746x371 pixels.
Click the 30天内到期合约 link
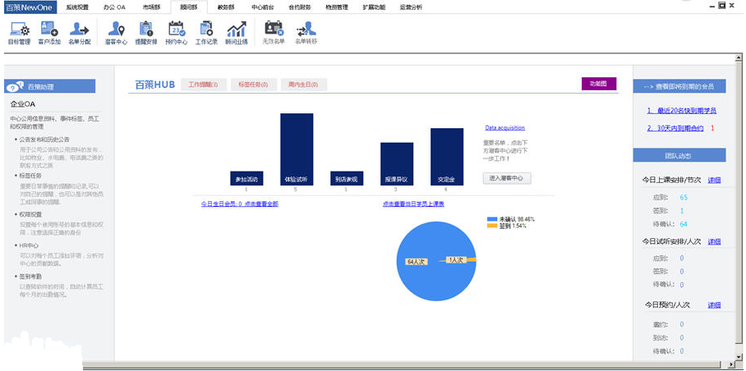(x=675, y=128)
